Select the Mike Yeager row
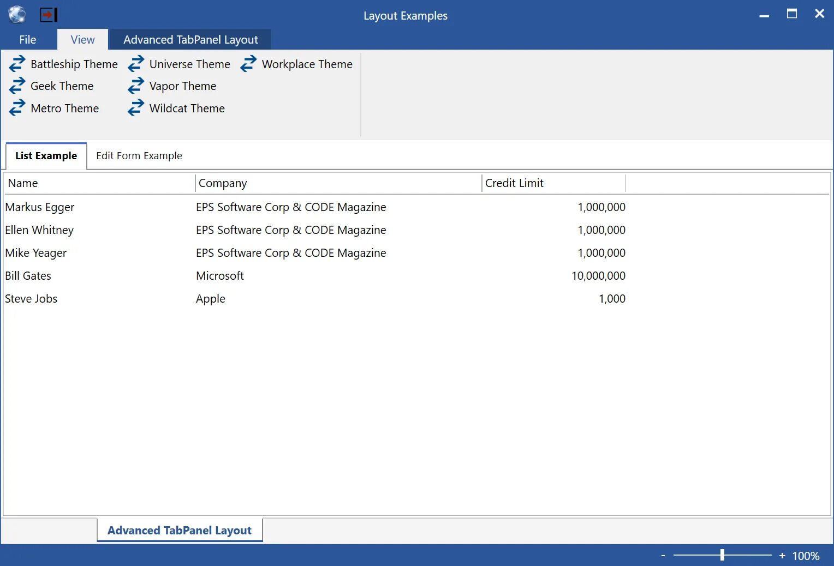Viewport: 834px width, 566px height. pos(417,253)
